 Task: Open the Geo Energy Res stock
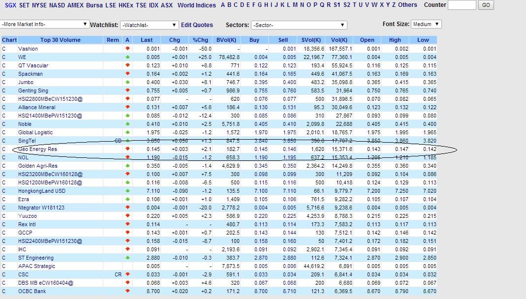click(37, 149)
